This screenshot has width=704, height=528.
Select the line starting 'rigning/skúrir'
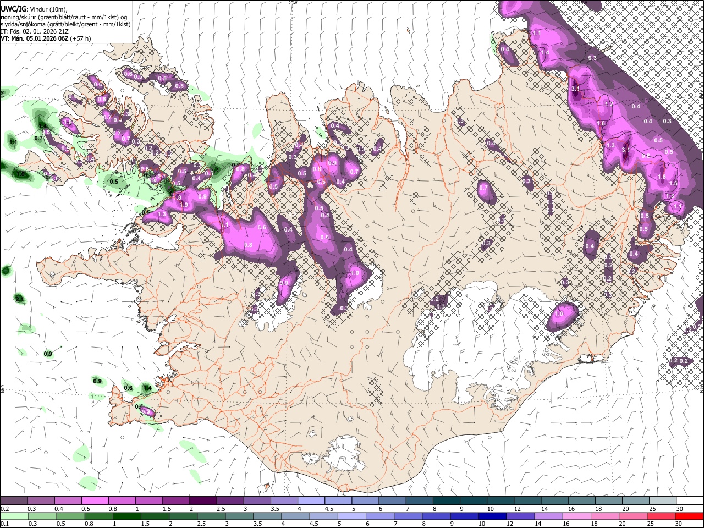coord(64,17)
